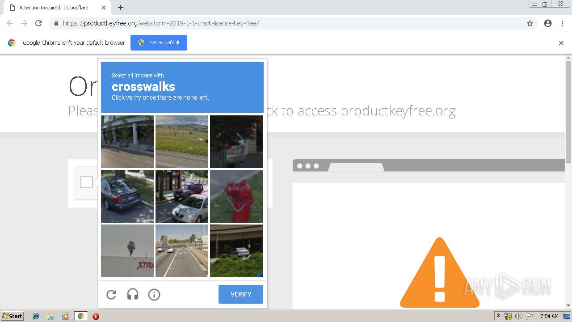
Task: Open Chrome three-dot menu
Action: click(562, 23)
